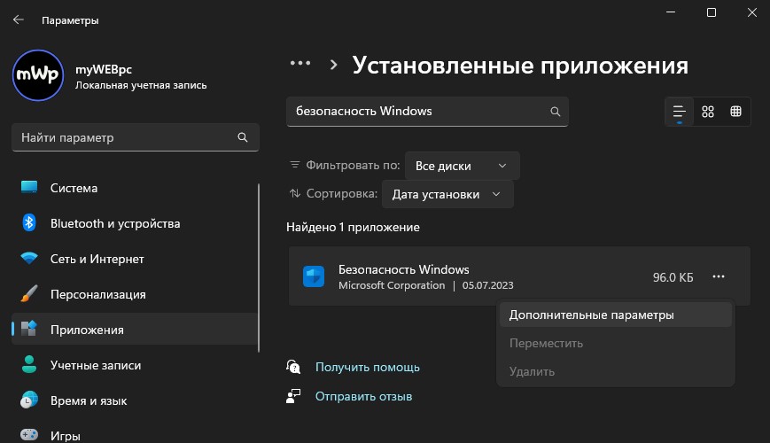Go back with the arrow button
This screenshot has width=770, height=443.
pyautogui.click(x=19, y=19)
